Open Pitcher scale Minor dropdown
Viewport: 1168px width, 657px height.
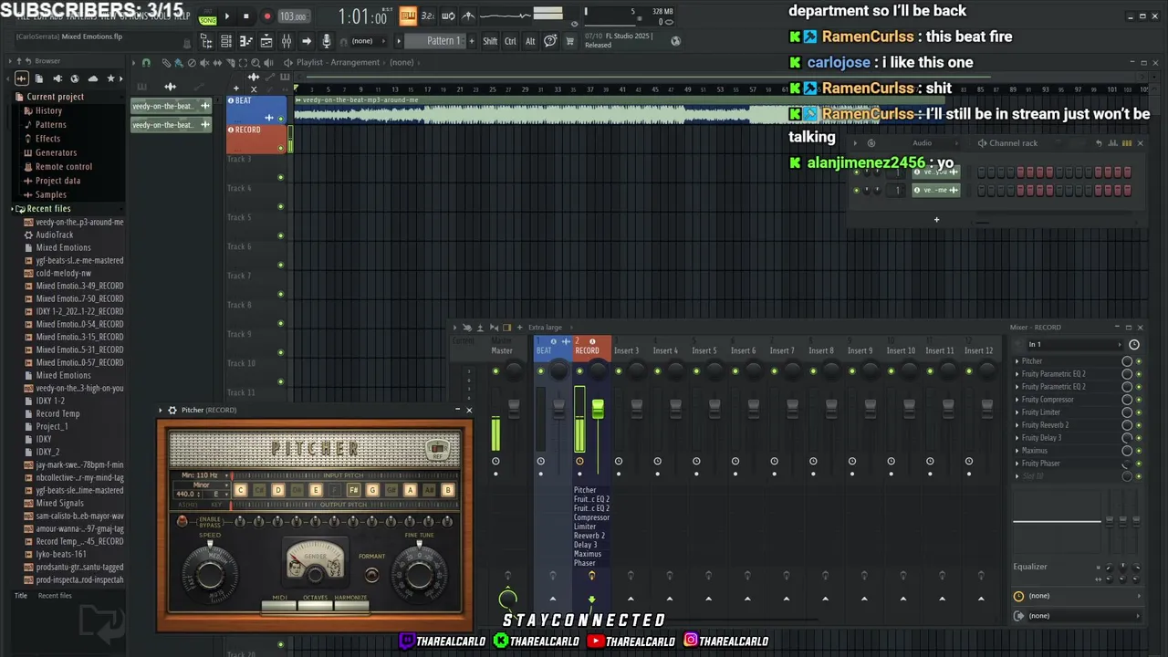coord(201,485)
